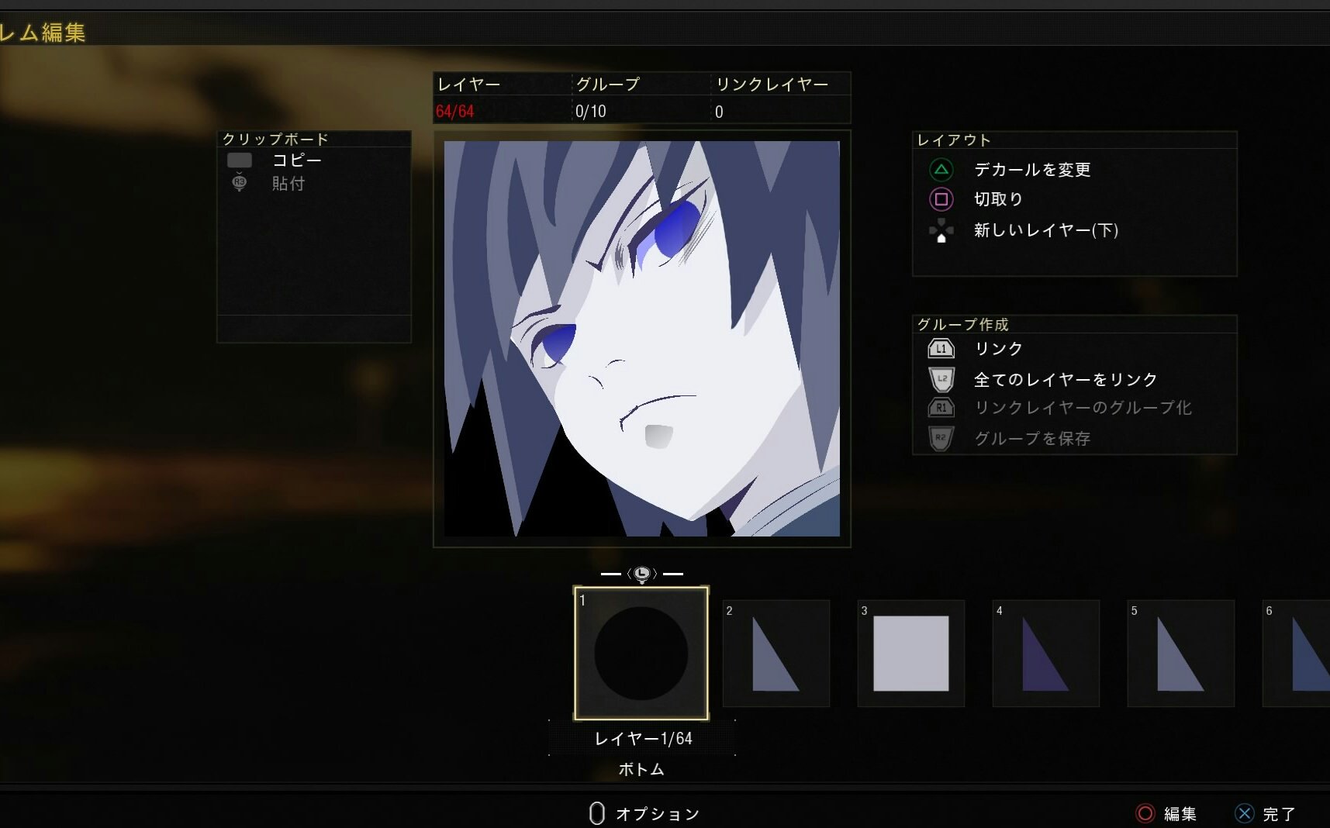This screenshot has height=828, width=1330.
Task: Click the triangle button icon for デカールを変更
Action: (x=941, y=169)
